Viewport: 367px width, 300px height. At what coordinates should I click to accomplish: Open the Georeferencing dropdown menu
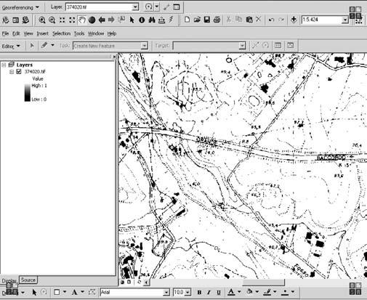pyautogui.click(x=20, y=7)
